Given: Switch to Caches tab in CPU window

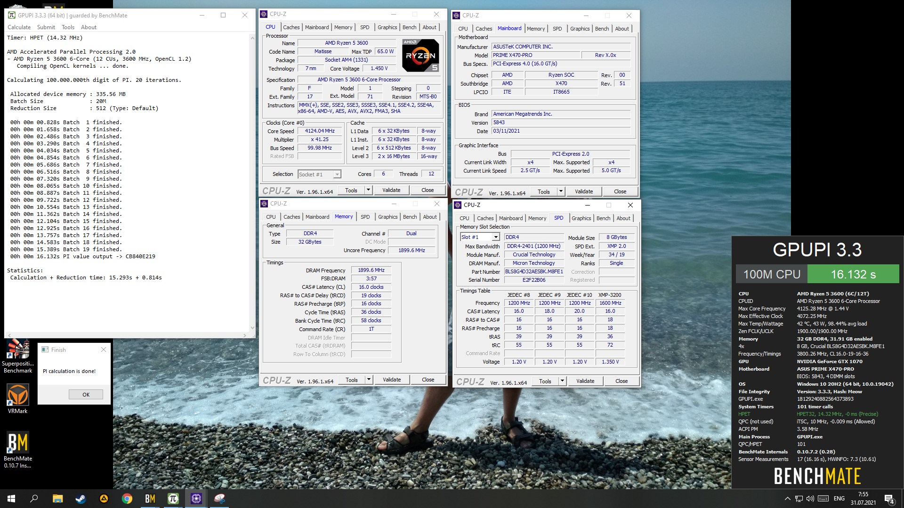Looking at the screenshot, I should 291,27.
